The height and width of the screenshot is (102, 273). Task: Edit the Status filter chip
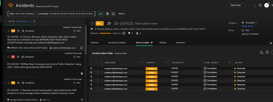click(22, 14)
